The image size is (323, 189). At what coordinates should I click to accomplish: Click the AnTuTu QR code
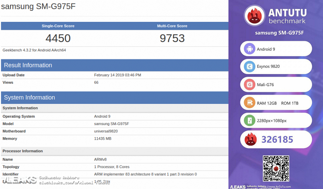[x=276, y=168]
